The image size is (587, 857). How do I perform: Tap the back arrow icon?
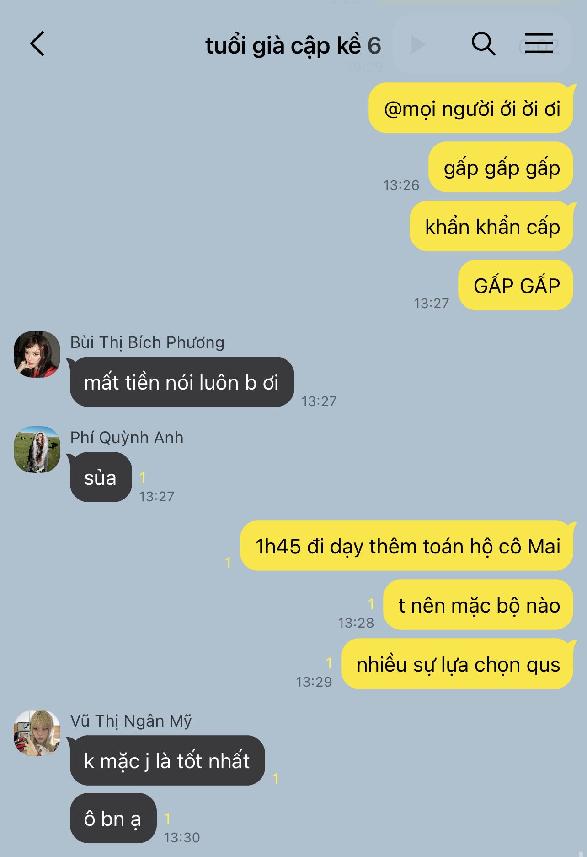coord(37,44)
